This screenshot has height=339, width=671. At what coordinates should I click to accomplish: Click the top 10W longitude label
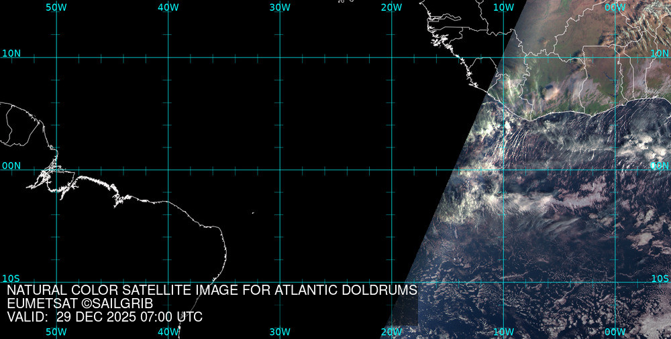click(x=503, y=7)
